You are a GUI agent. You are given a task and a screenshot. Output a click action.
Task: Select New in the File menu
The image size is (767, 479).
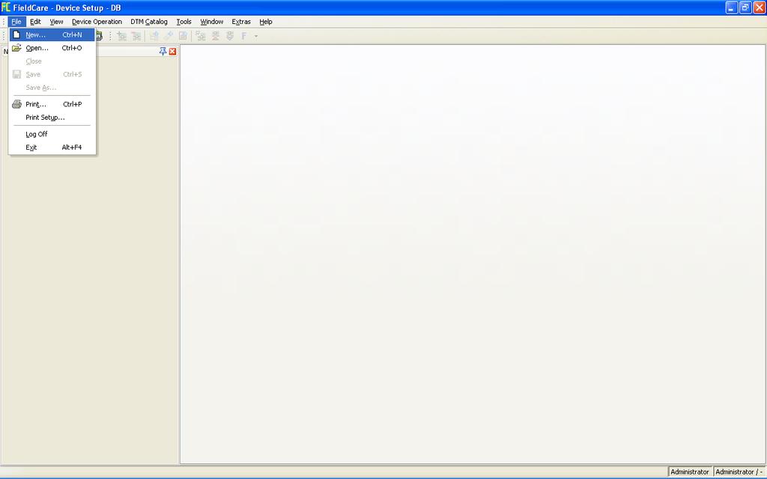(52, 34)
